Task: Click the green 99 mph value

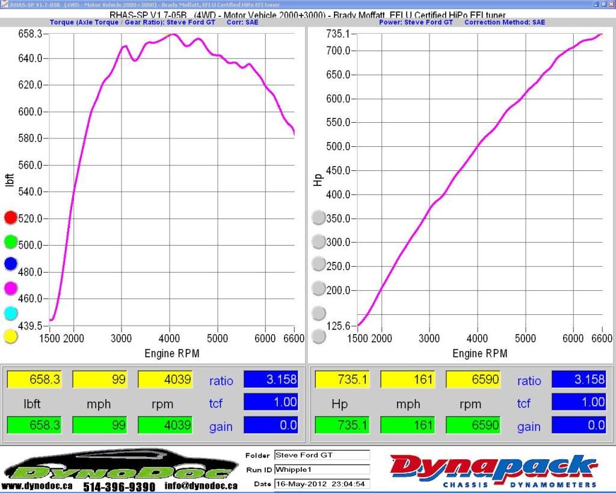Action: coord(100,425)
